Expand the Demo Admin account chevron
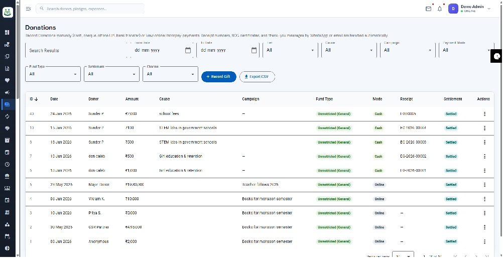The width and height of the screenshot is (503, 258). [x=489, y=9]
